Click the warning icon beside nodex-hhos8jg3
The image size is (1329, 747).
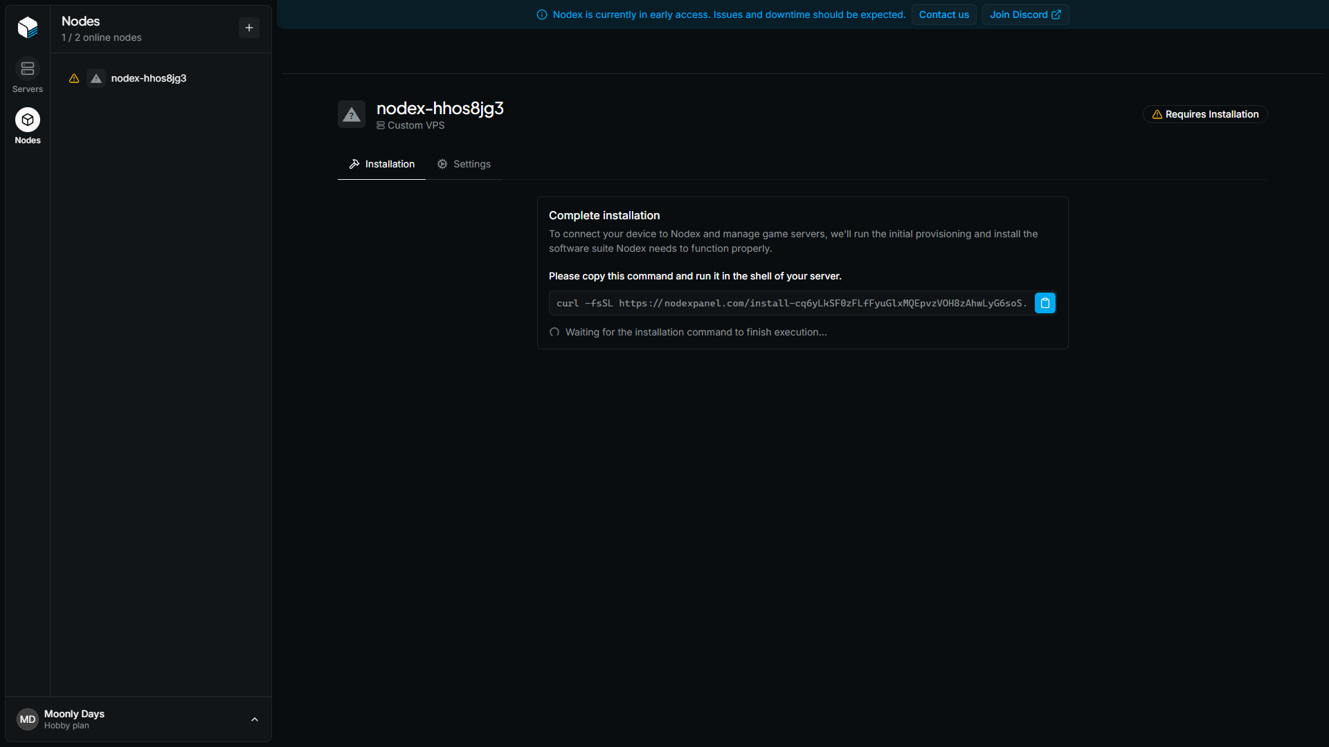click(74, 78)
